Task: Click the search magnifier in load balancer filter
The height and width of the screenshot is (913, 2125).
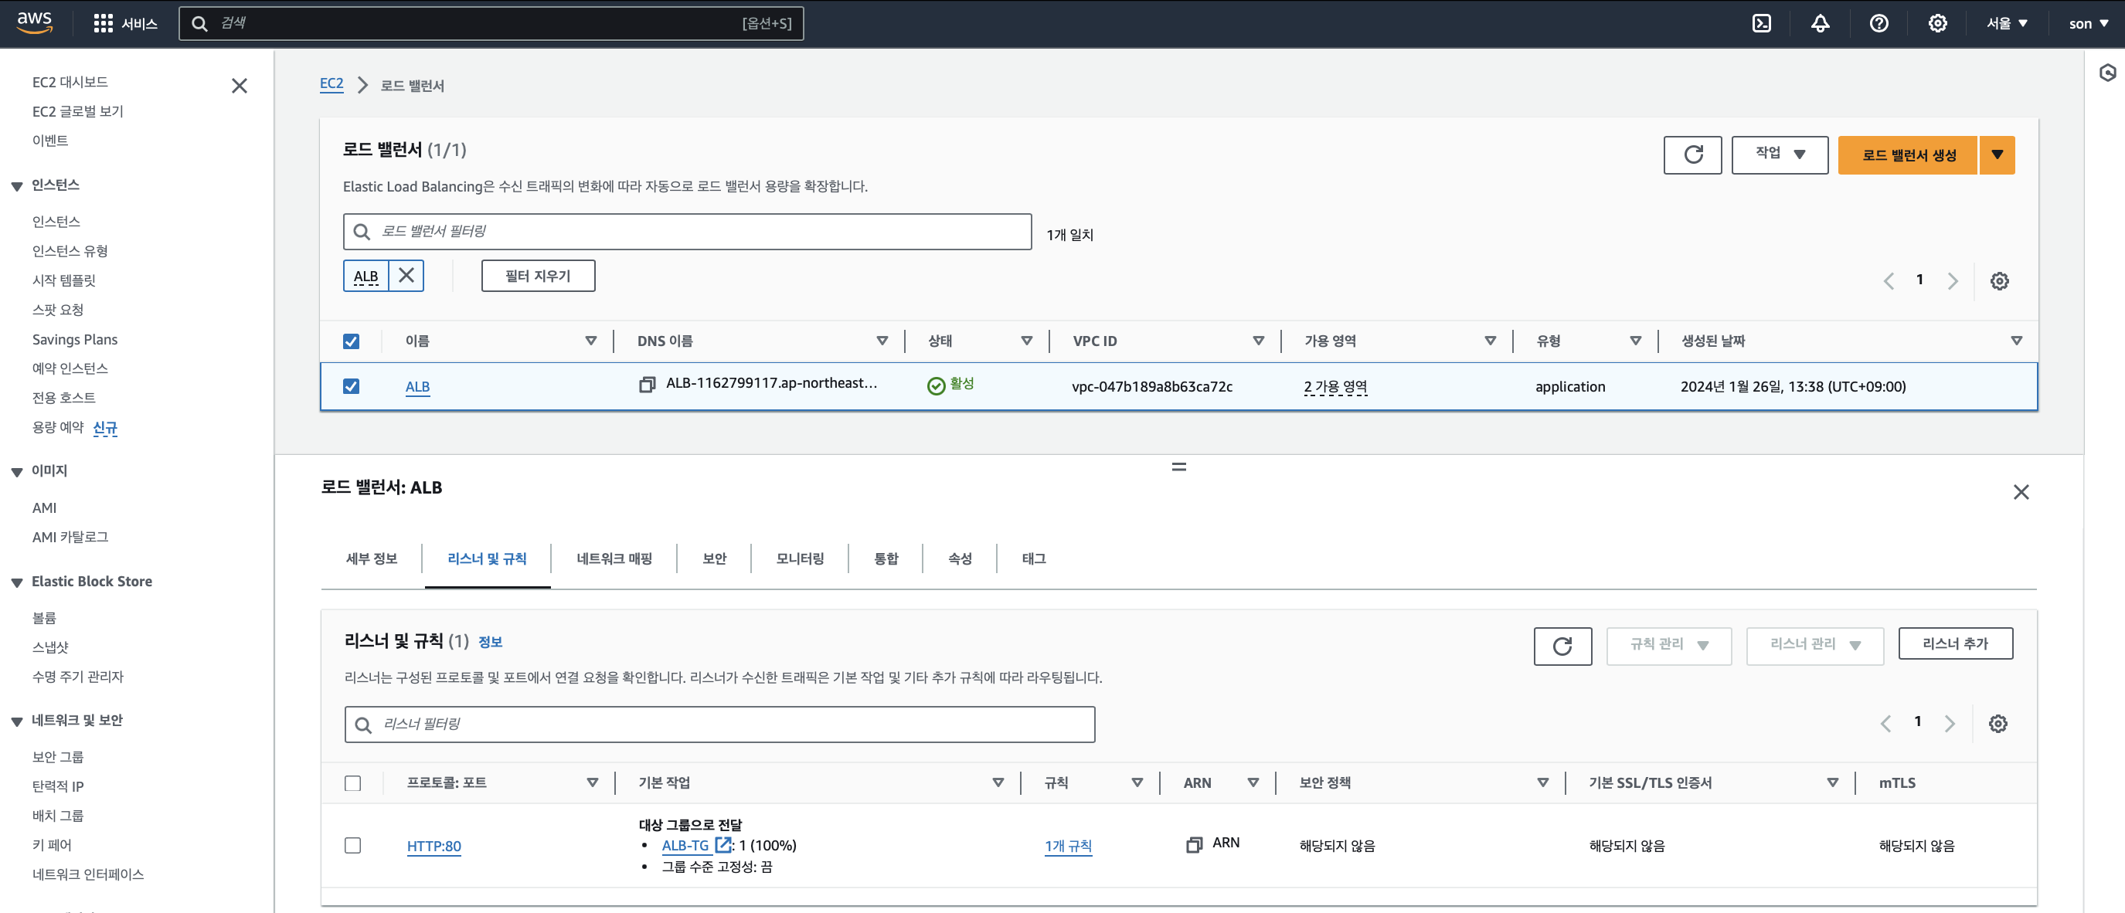Action: tap(362, 232)
